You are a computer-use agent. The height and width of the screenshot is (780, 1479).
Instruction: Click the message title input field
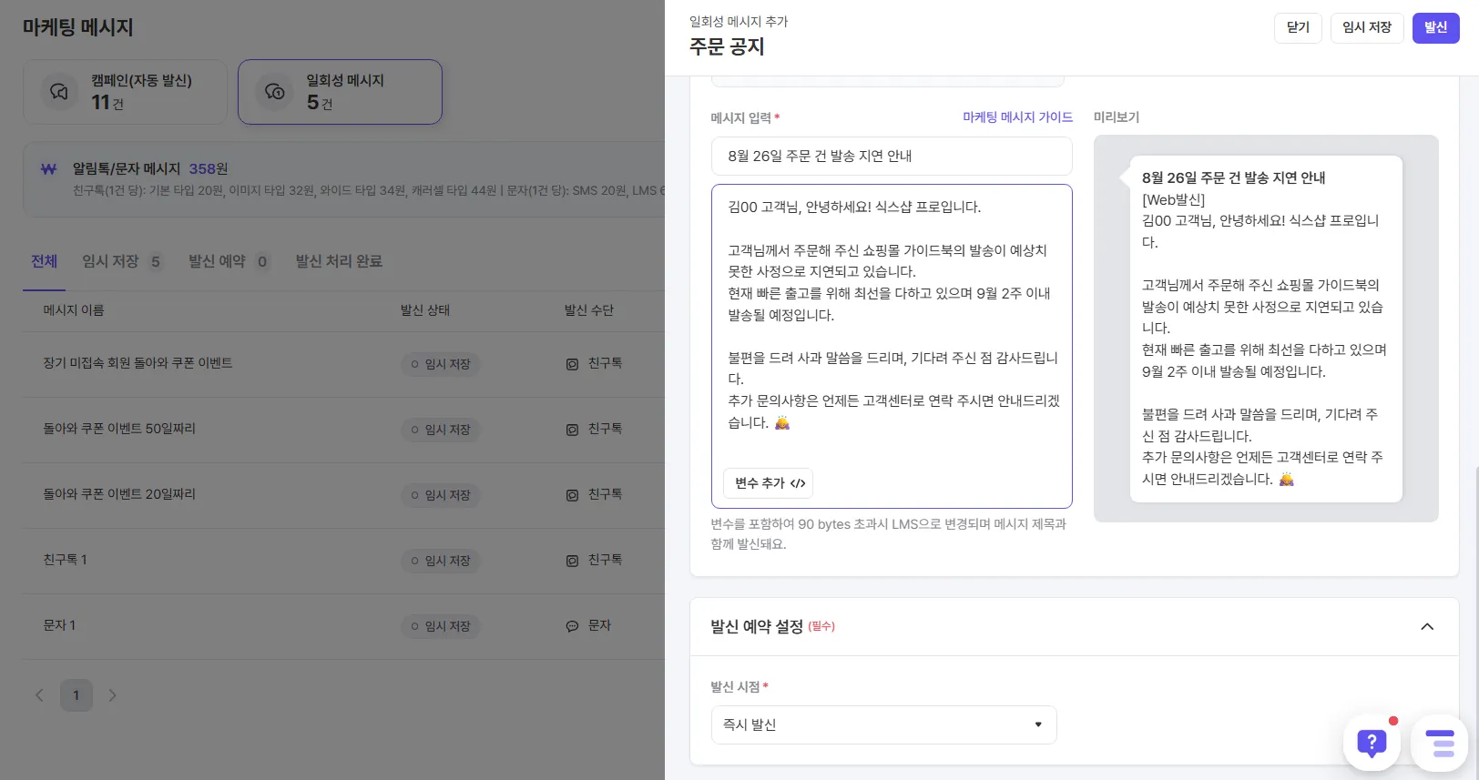coord(892,157)
